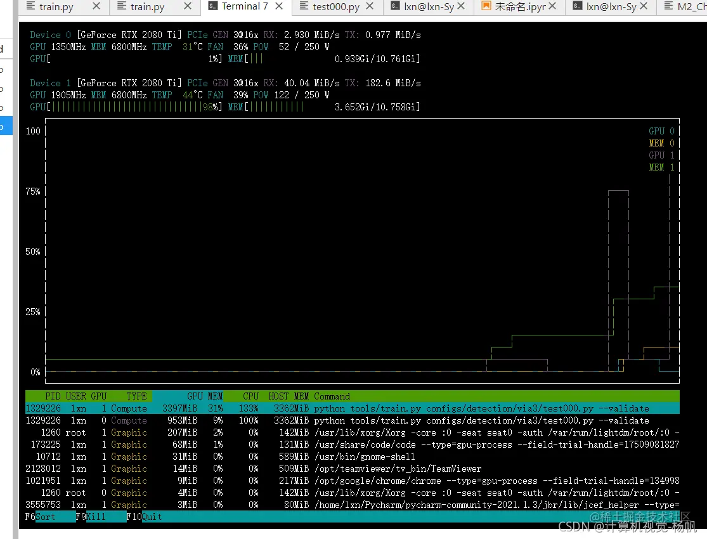Click the terminal icon on Terminal 7 tab
707x539 pixels.
point(213,6)
